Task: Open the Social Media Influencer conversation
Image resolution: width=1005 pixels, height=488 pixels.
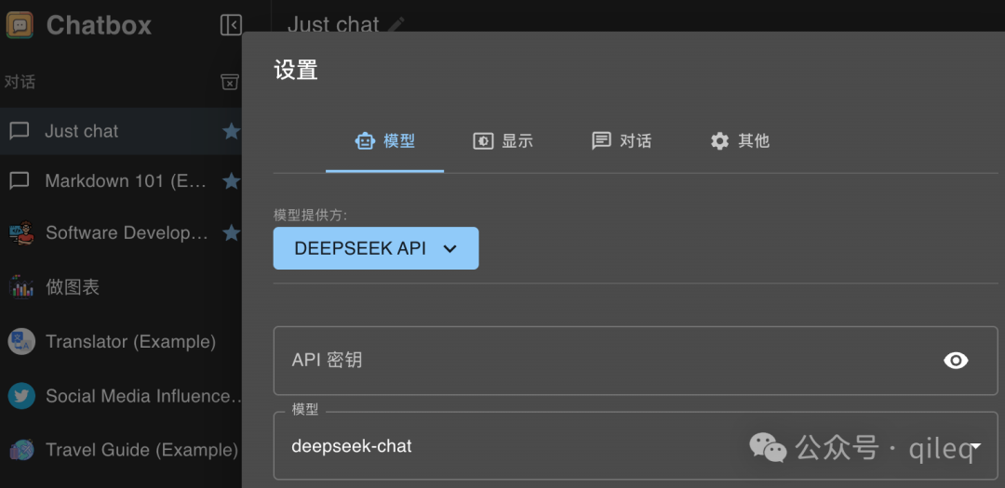Action: pyautogui.click(x=120, y=396)
